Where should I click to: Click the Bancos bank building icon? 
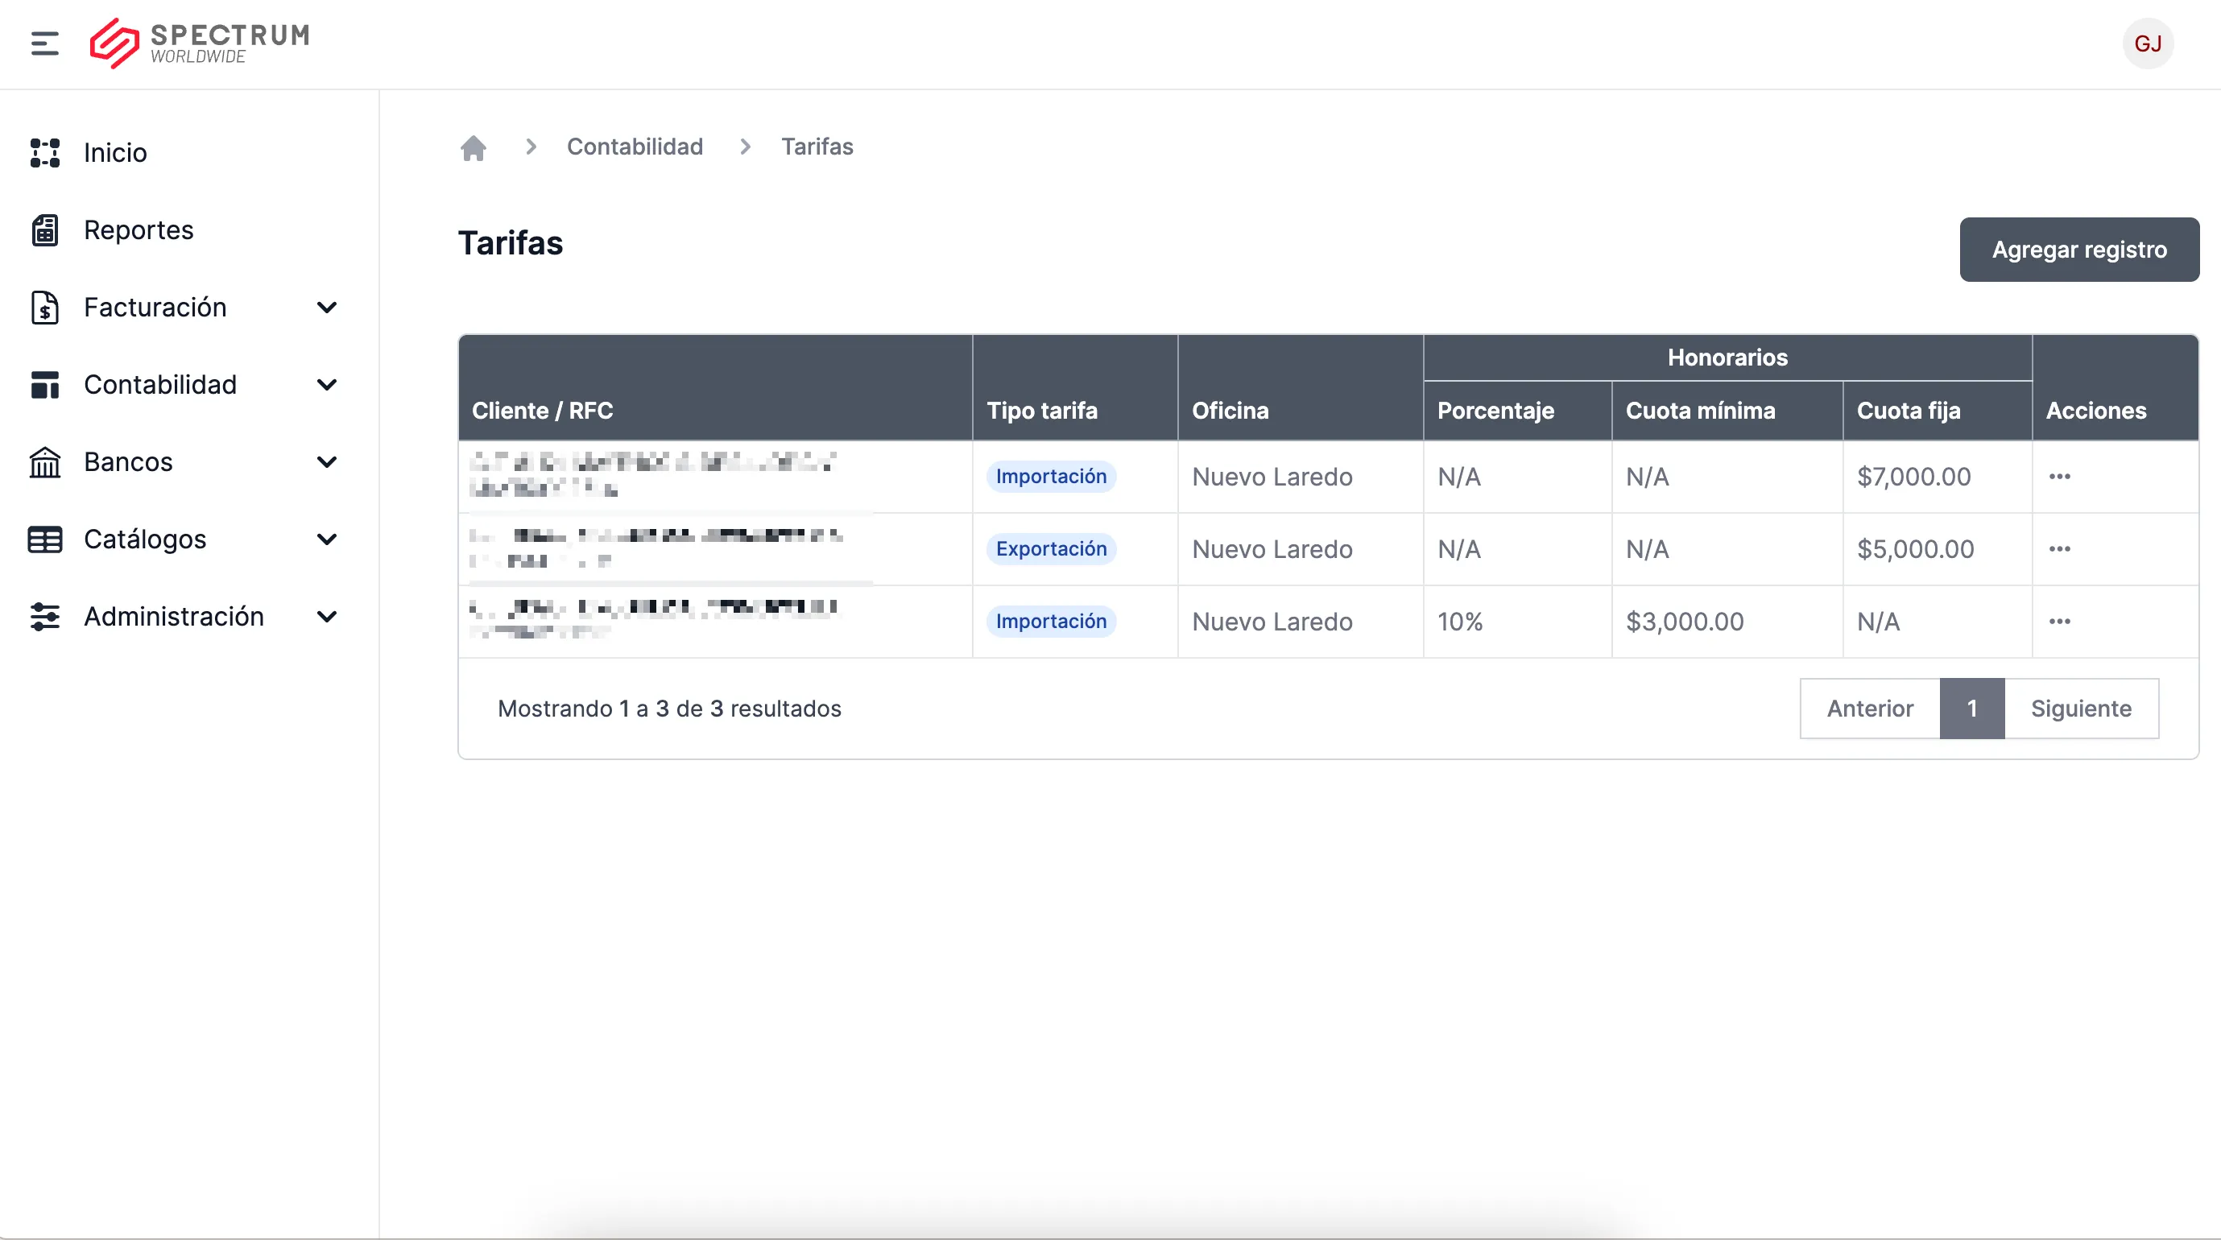click(x=45, y=462)
